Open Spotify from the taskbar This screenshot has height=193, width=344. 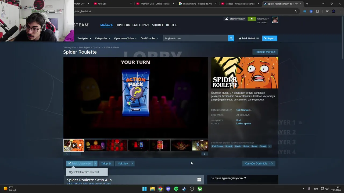[x=176, y=189]
